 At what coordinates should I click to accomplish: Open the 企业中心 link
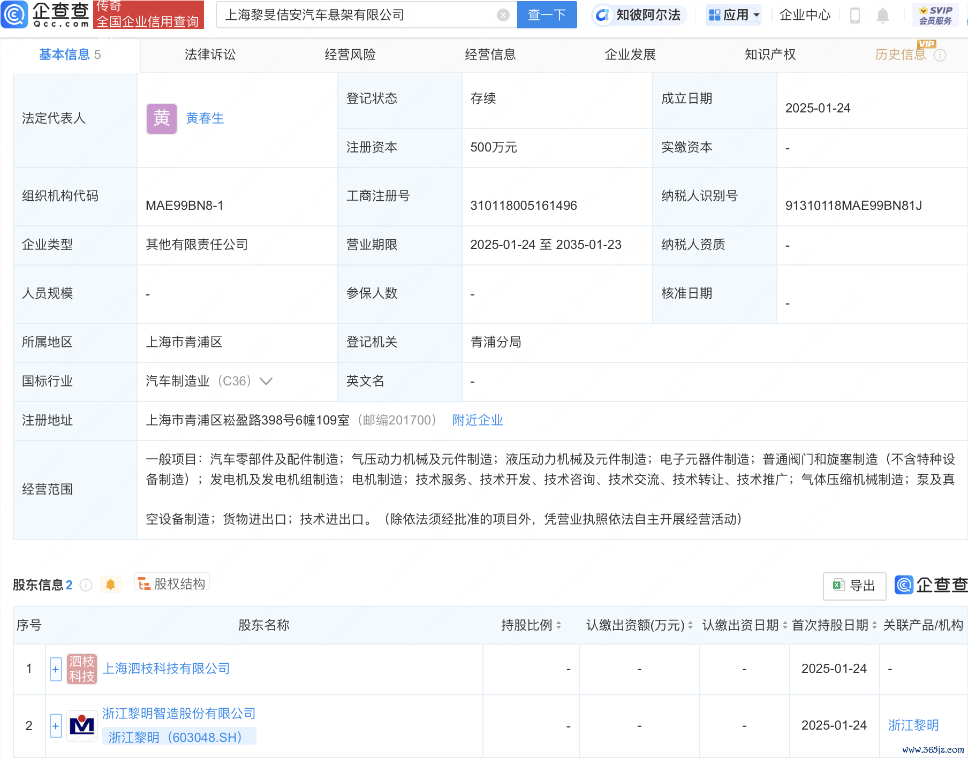(x=805, y=15)
